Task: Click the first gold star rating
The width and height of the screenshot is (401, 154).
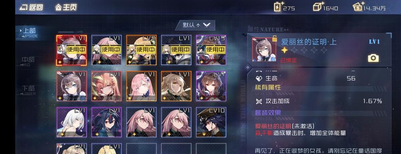Action: click(x=285, y=50)
